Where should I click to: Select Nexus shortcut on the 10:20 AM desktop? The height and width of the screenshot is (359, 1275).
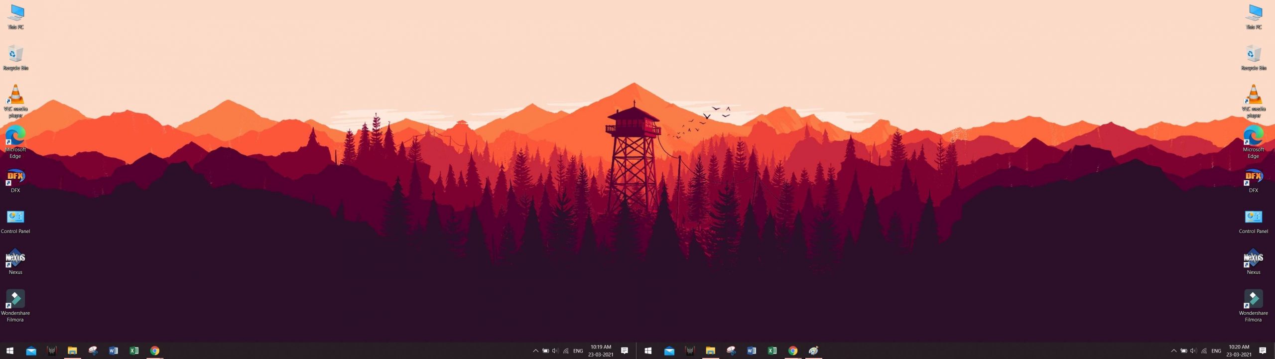pyautogui.click(x=1254, y=262)
